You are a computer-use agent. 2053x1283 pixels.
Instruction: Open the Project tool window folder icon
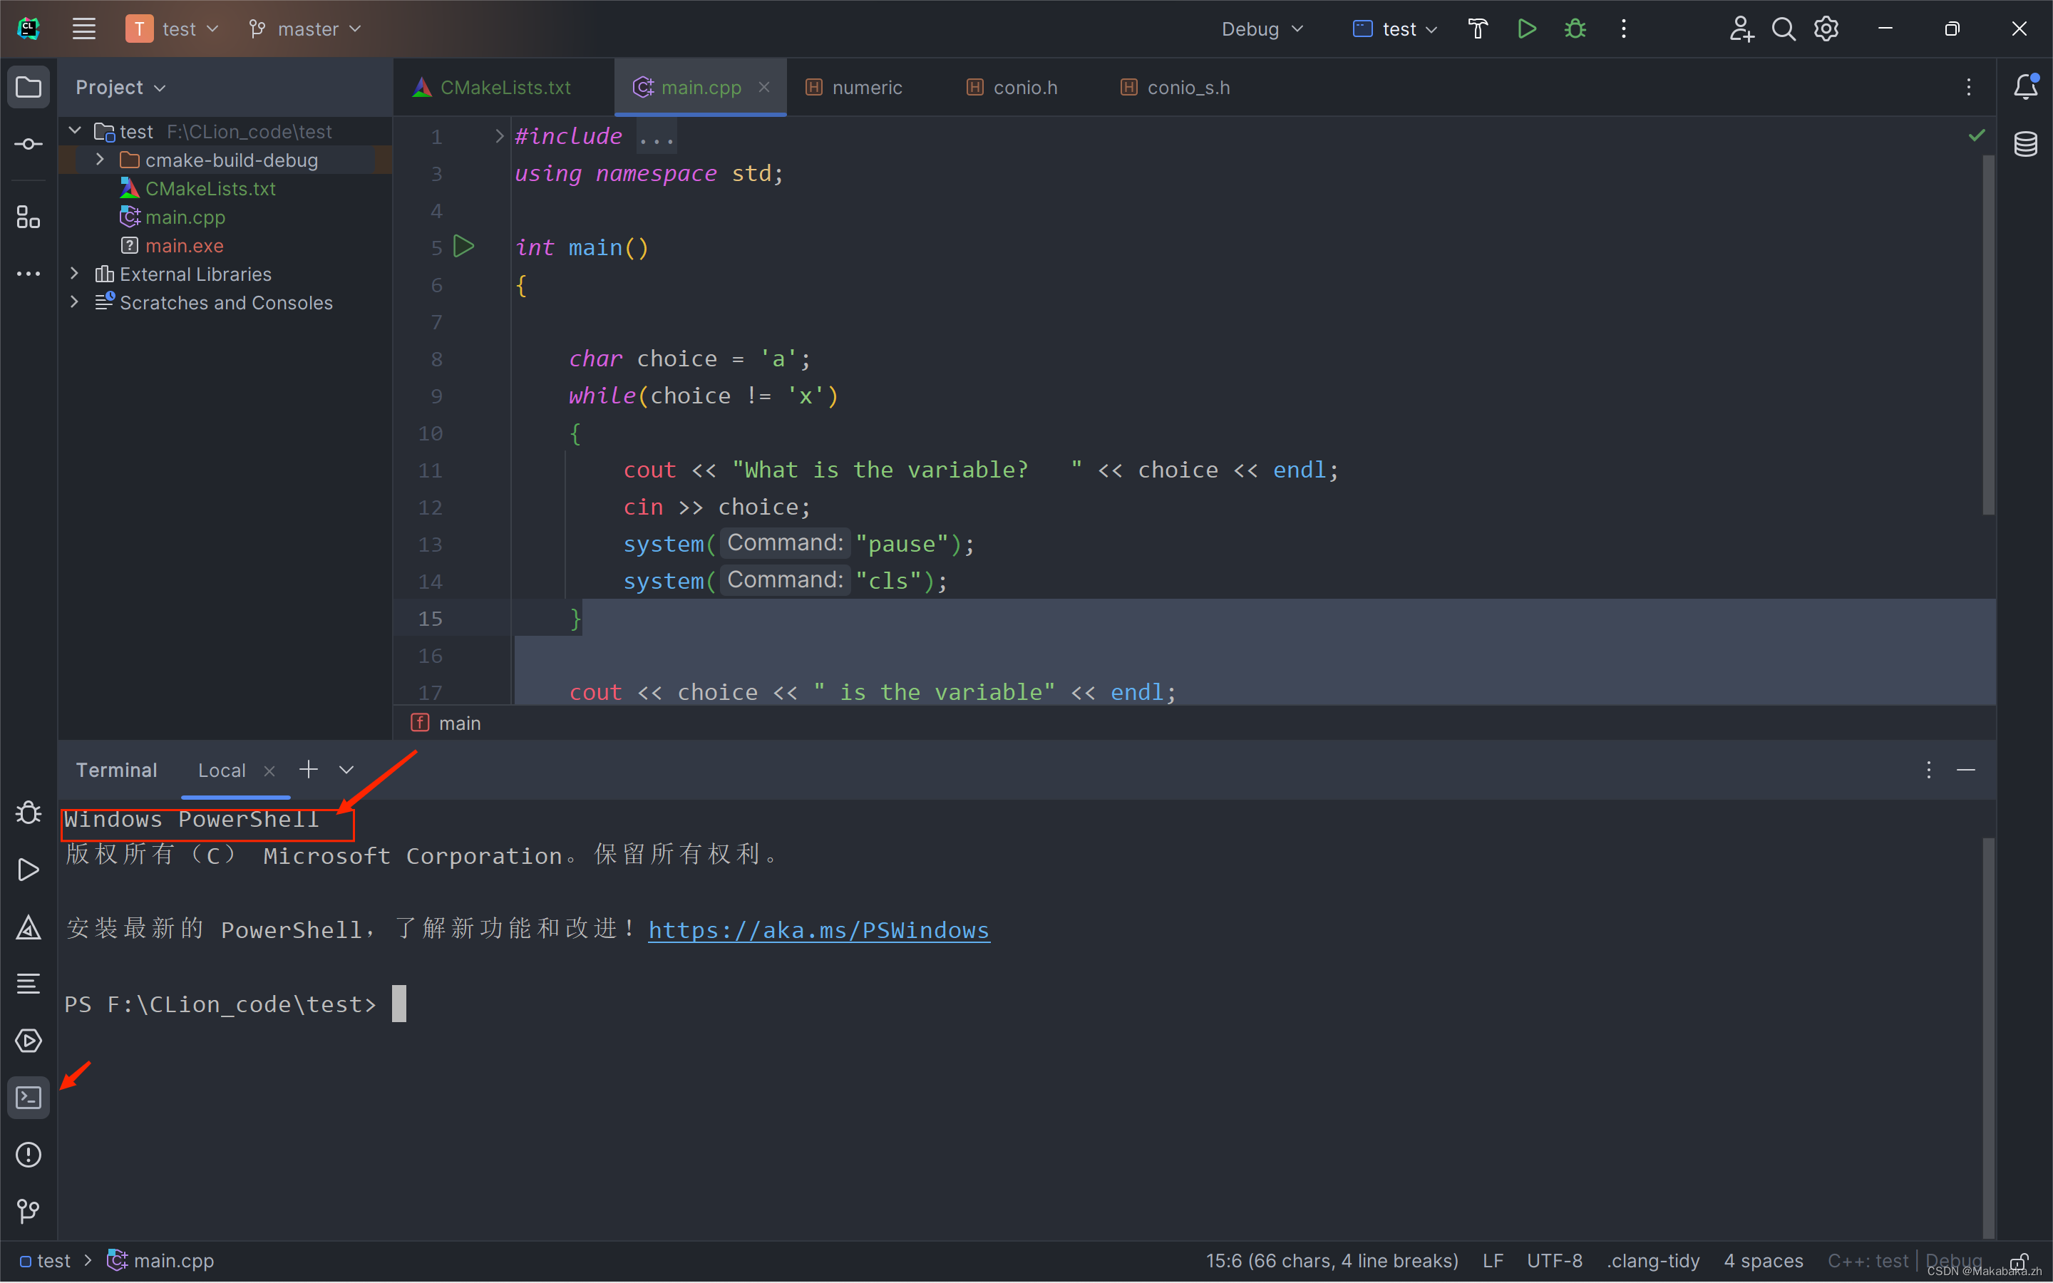click(28, 86)
